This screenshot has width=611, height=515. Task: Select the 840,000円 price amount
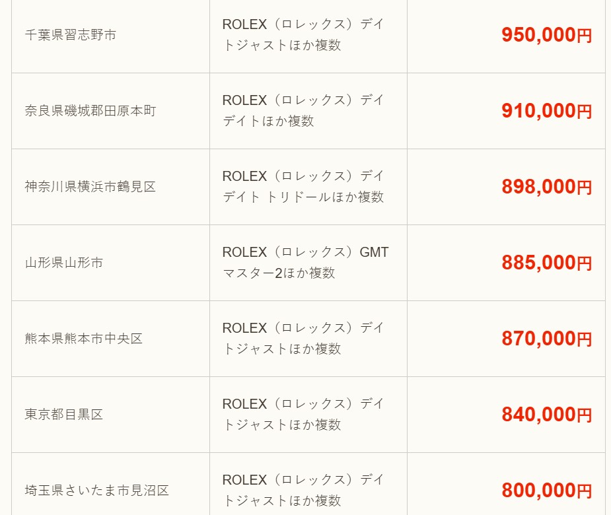point(547,415)
